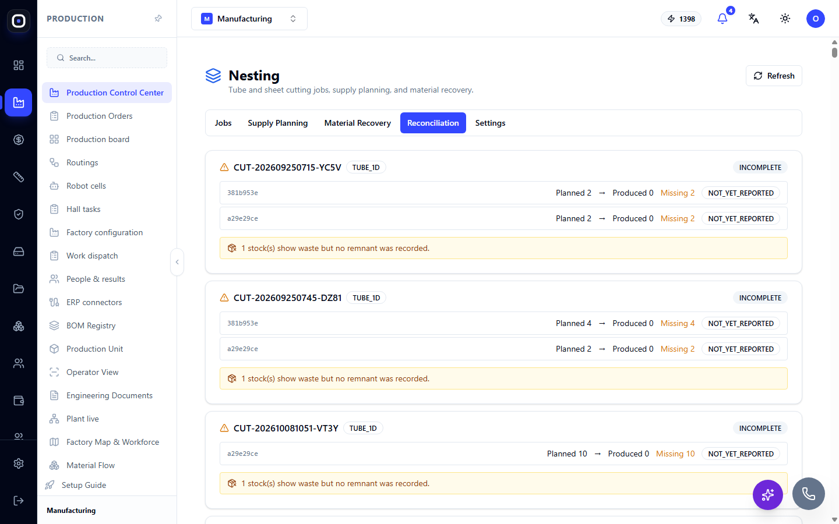Open the dollar coin icon in the left rail
Screen dimensions: 839x524
(19, 140)
